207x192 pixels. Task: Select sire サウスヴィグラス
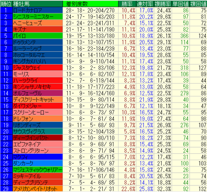38,131
